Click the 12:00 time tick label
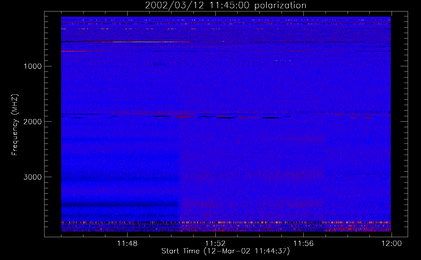The height and width of the screenshot is (260, 421). pyautogui.click(x=392, y=244)
